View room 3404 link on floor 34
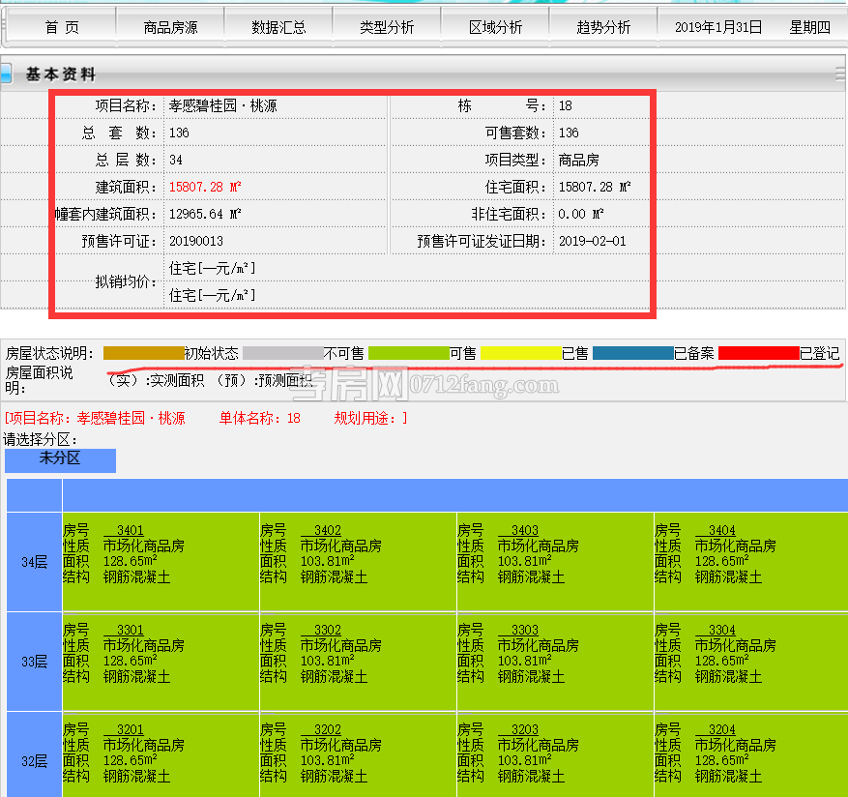Image resolution: width=848 pixels, height=797 pixels. (x=721, y=531)
